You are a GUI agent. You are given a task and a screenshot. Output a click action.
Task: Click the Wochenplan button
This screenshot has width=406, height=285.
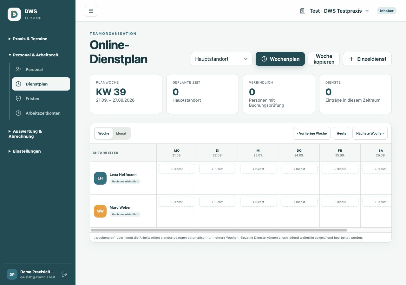pos(280,59)
